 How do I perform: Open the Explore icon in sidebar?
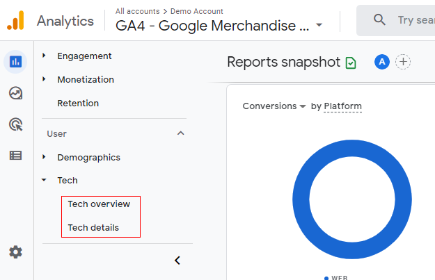15,93
